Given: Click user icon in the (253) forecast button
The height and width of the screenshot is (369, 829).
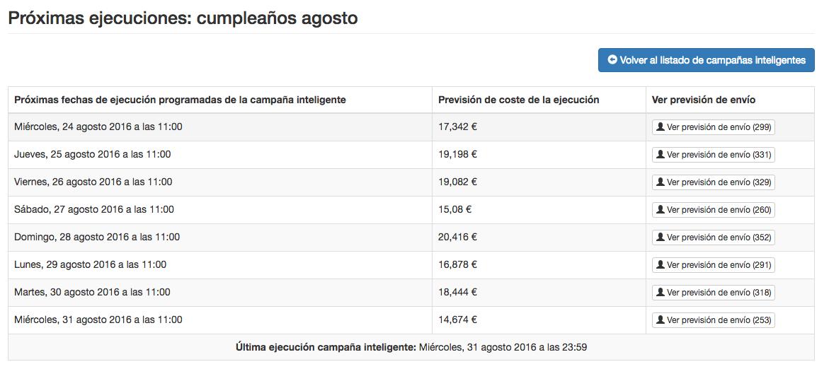Looking at the screenshot, I should tap(661, 320).
